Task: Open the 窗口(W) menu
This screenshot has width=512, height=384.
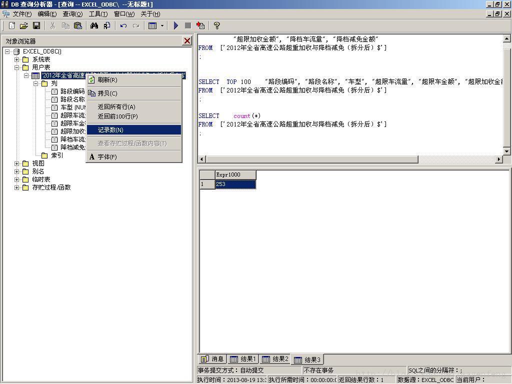Action: [124, 14]
